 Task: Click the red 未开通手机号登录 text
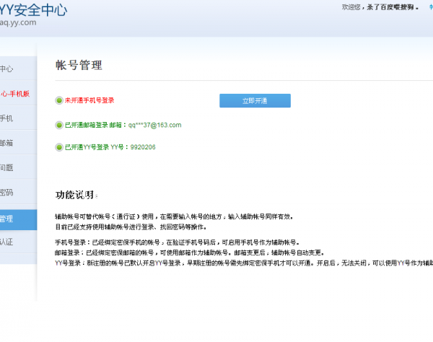[89, 100]
